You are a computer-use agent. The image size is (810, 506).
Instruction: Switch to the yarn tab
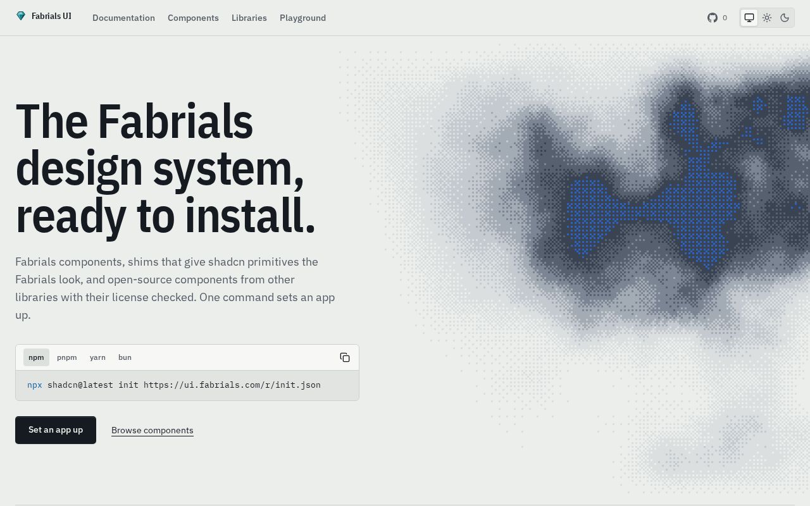click(97, 357)
